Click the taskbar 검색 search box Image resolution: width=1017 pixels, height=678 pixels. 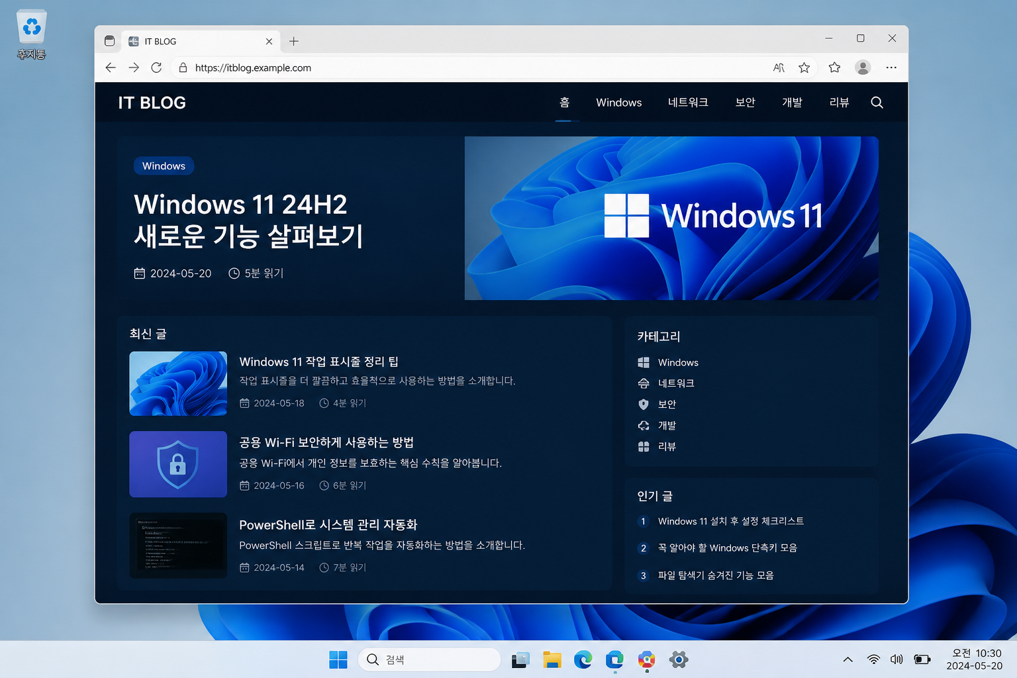coord(429,659)
